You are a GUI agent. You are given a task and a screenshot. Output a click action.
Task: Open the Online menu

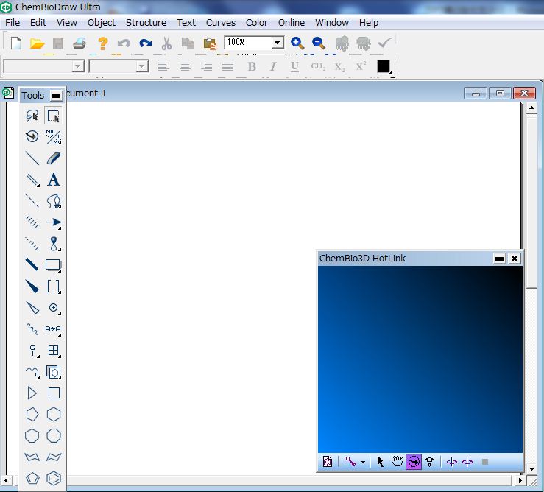(x=292, y=23)
